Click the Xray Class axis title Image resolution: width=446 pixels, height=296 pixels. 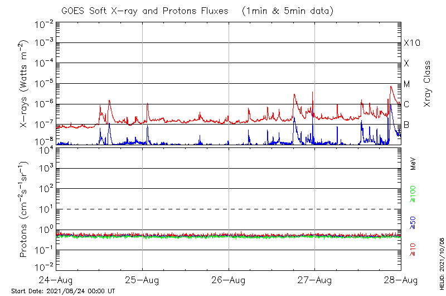pyautogui.click(x=428, y=84)
